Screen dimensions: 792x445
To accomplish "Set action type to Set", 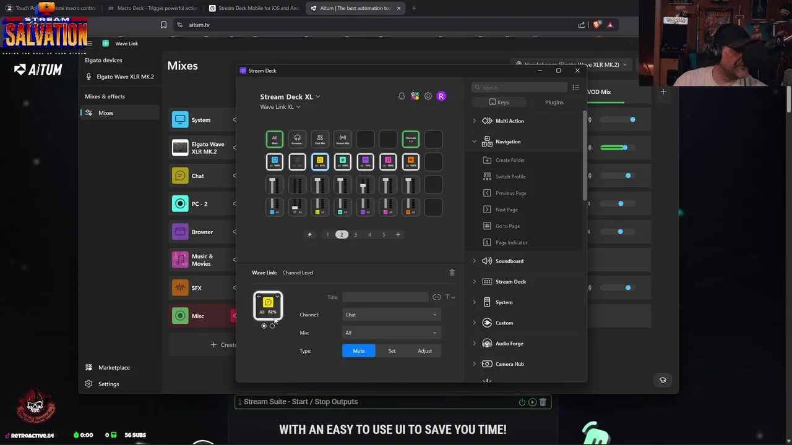I will click(392, 351).
